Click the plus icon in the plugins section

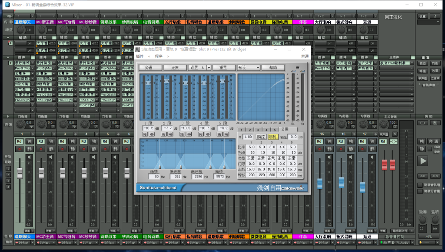coord(10,63)
